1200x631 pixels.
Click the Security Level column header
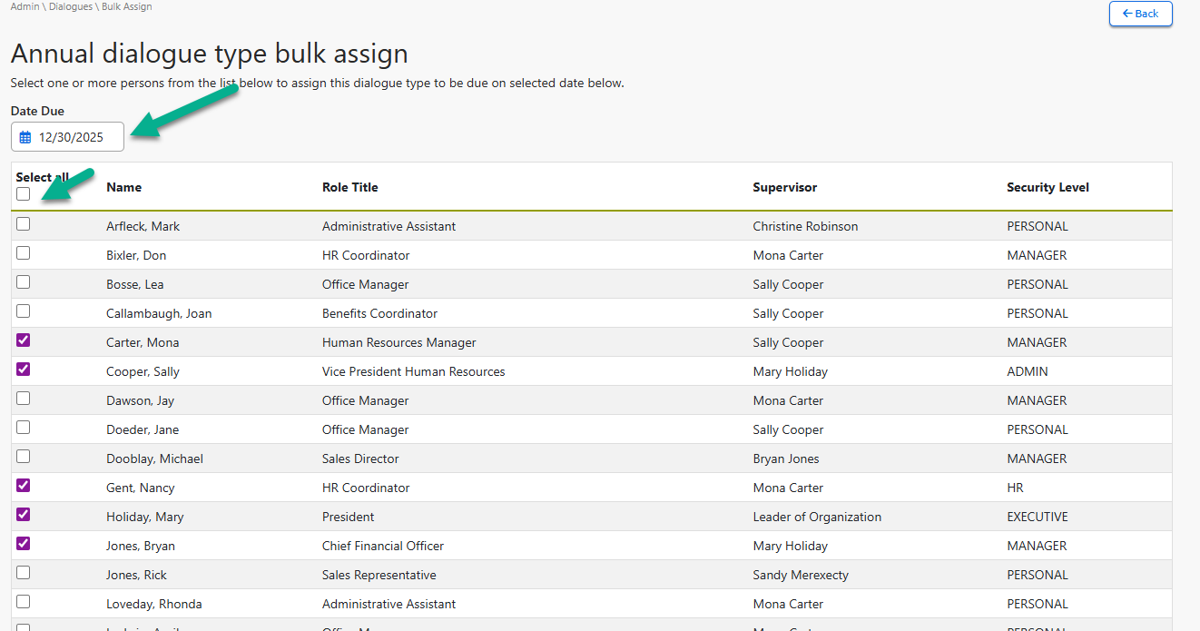(1048, 187)
